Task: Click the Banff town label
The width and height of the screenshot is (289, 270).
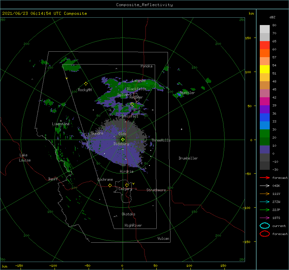Action: [x=53, y=179]
